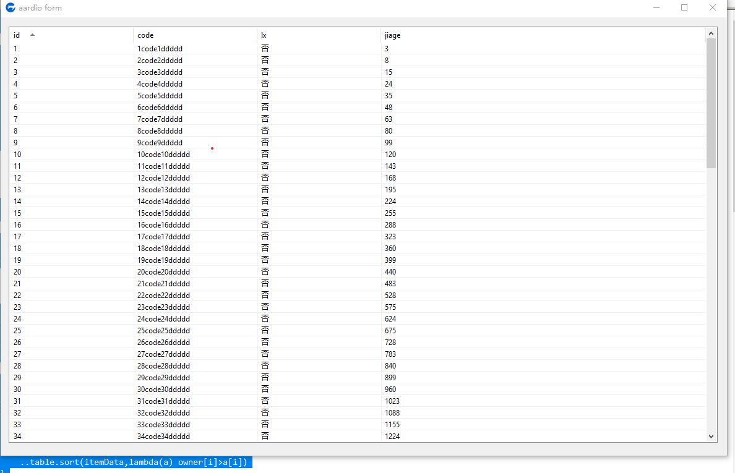Image resolution: width=735 pixels, height=473 pixels.
Task: Select cell 10code10ddddd
Action: (163, 154)
